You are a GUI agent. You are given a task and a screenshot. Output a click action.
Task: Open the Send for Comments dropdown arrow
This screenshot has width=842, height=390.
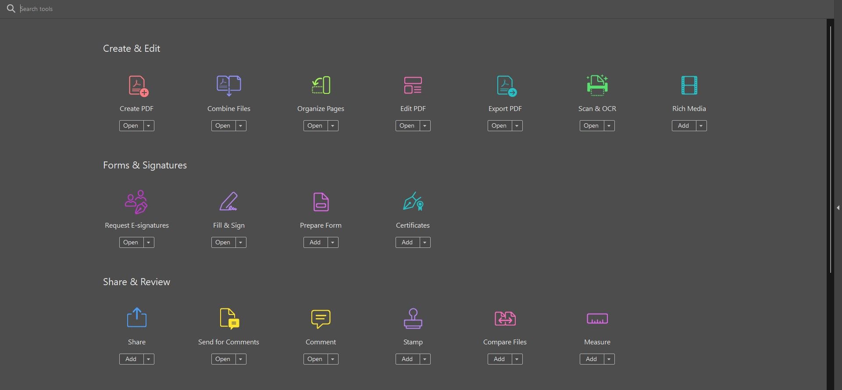click(241, 359)
